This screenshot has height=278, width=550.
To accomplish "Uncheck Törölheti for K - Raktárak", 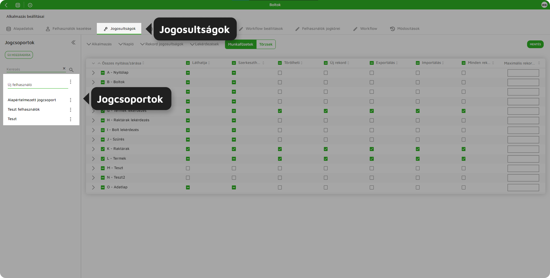I will click(x=280, y=149).
